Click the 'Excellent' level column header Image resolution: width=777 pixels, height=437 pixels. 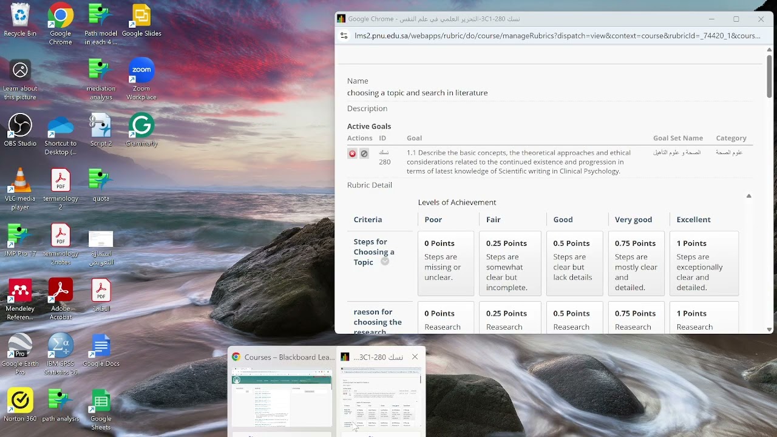693,220
